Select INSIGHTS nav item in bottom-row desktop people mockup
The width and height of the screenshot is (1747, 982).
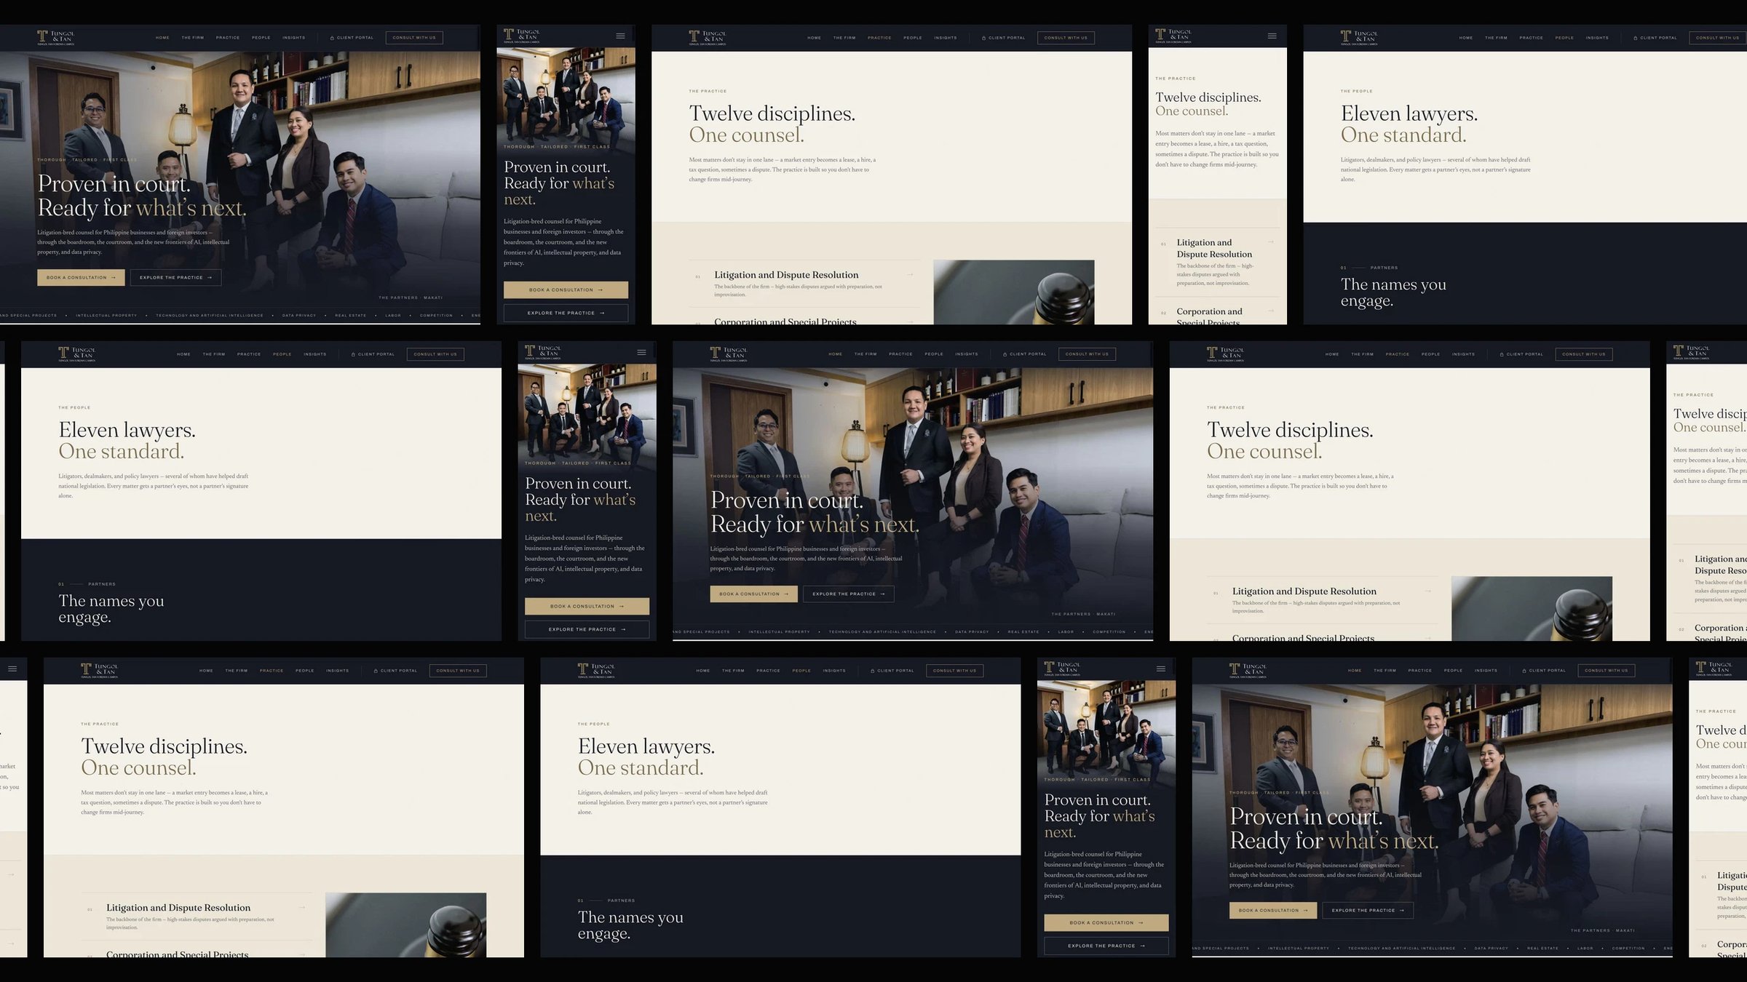(834, 671)
